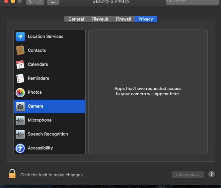The height and width of the screenshot is (188, 221).
Task: Go back with the left chevron button
Action: click(x=30, y=2)
